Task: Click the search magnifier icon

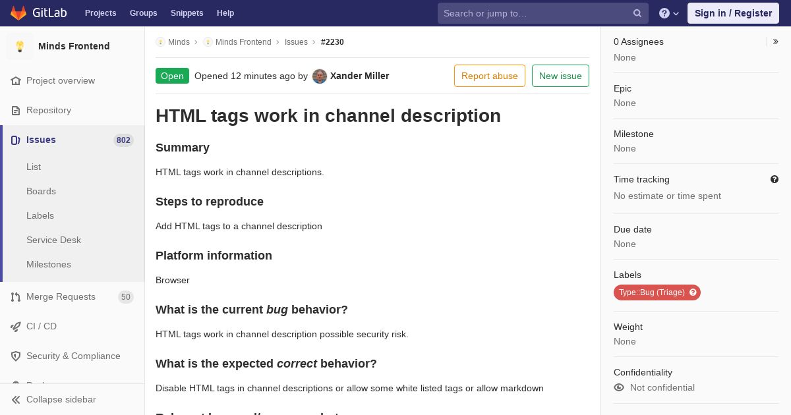Action: 637,13
